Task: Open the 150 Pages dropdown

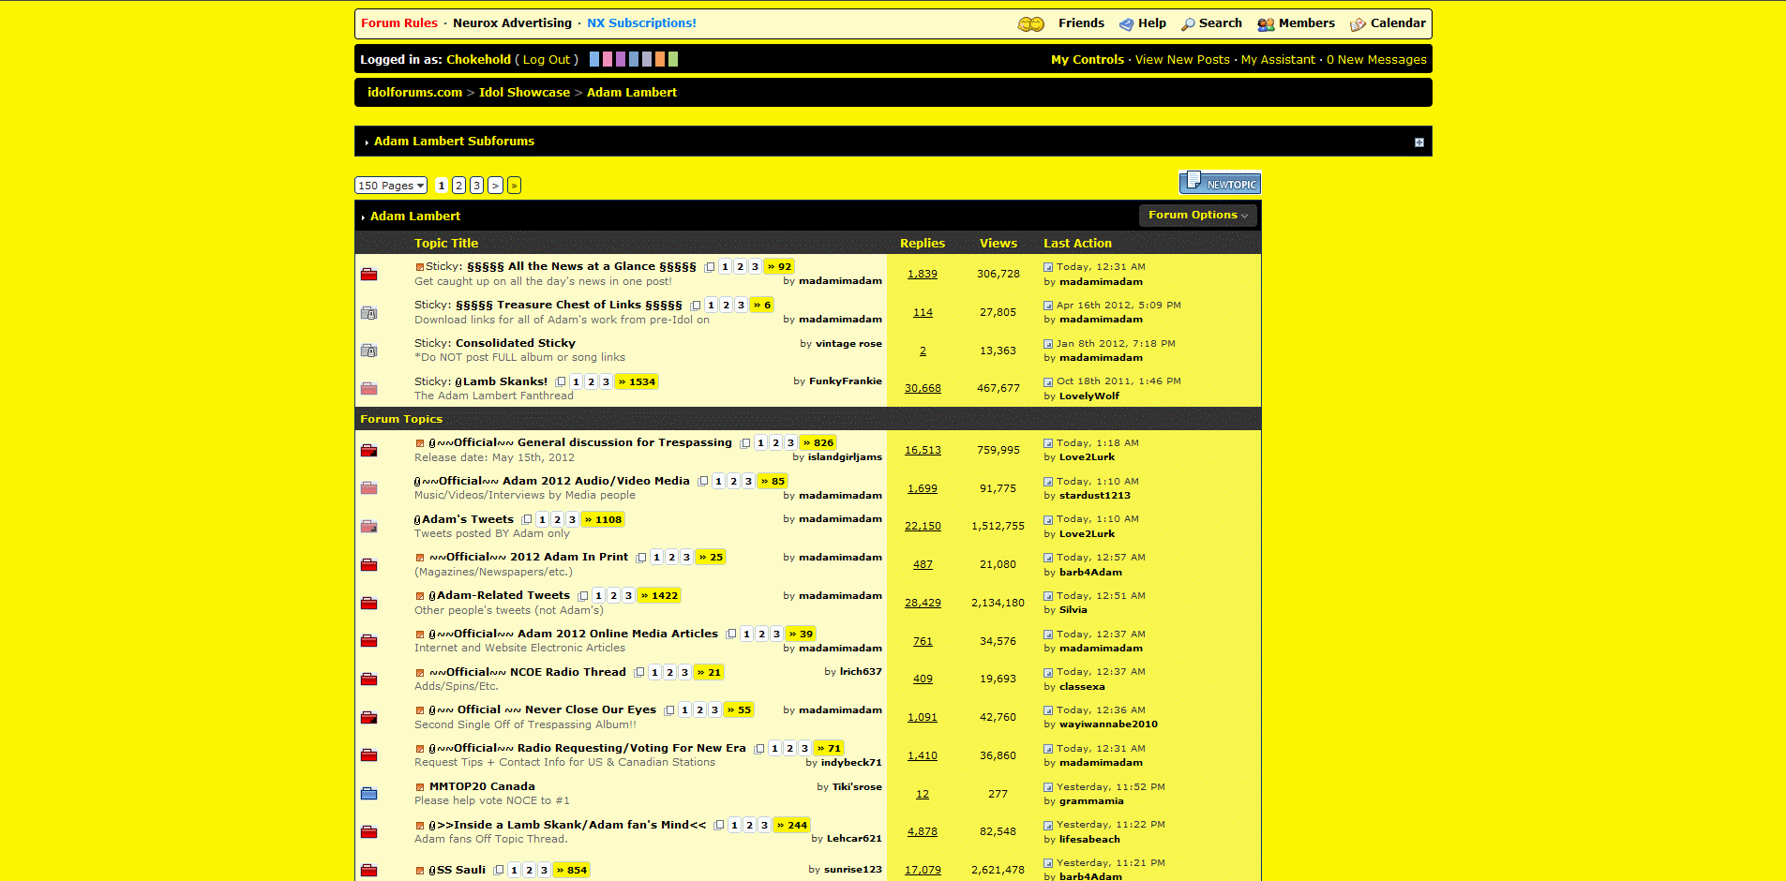Action: (x=391, y=186)
